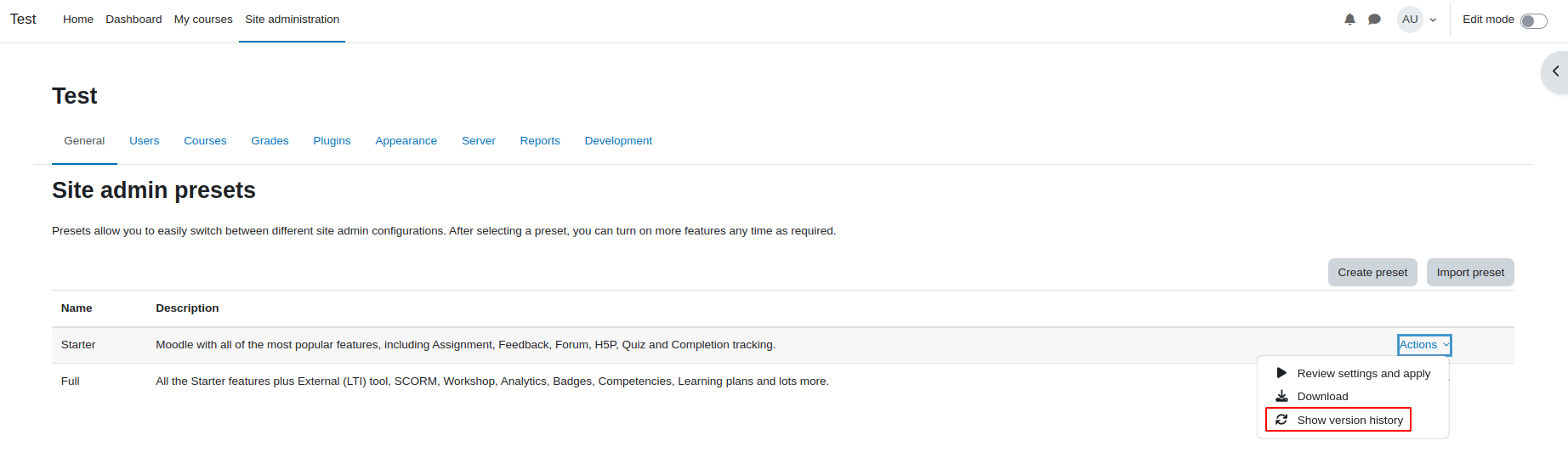Click the Starter preset name
Screen dimensions: 1568x469
pyautogui.click(x=78, y=345)
